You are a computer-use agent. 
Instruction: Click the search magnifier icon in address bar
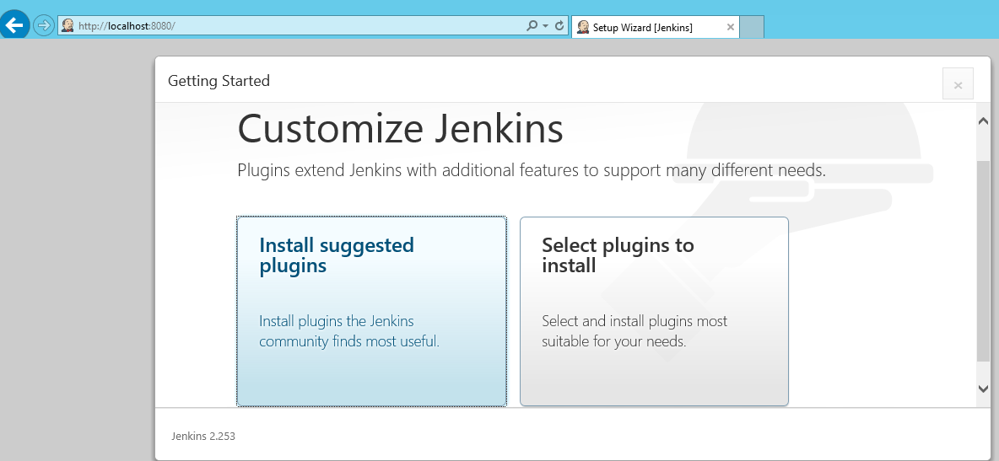coord(532,25)
